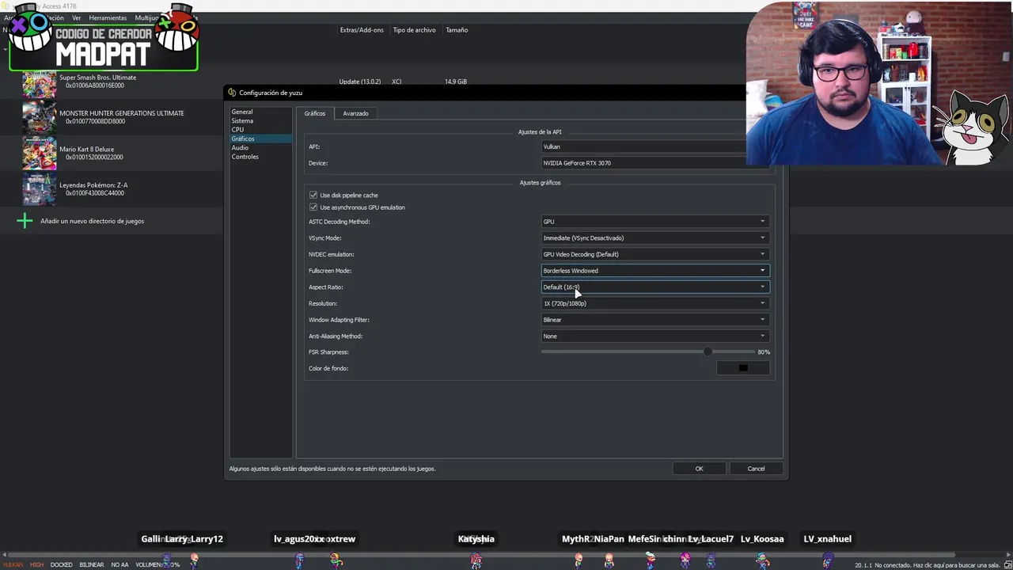Viewport: 1013px width, 570px height.
Task: Toggle the NO AA status bar button
Action: [x=120, y=565]
